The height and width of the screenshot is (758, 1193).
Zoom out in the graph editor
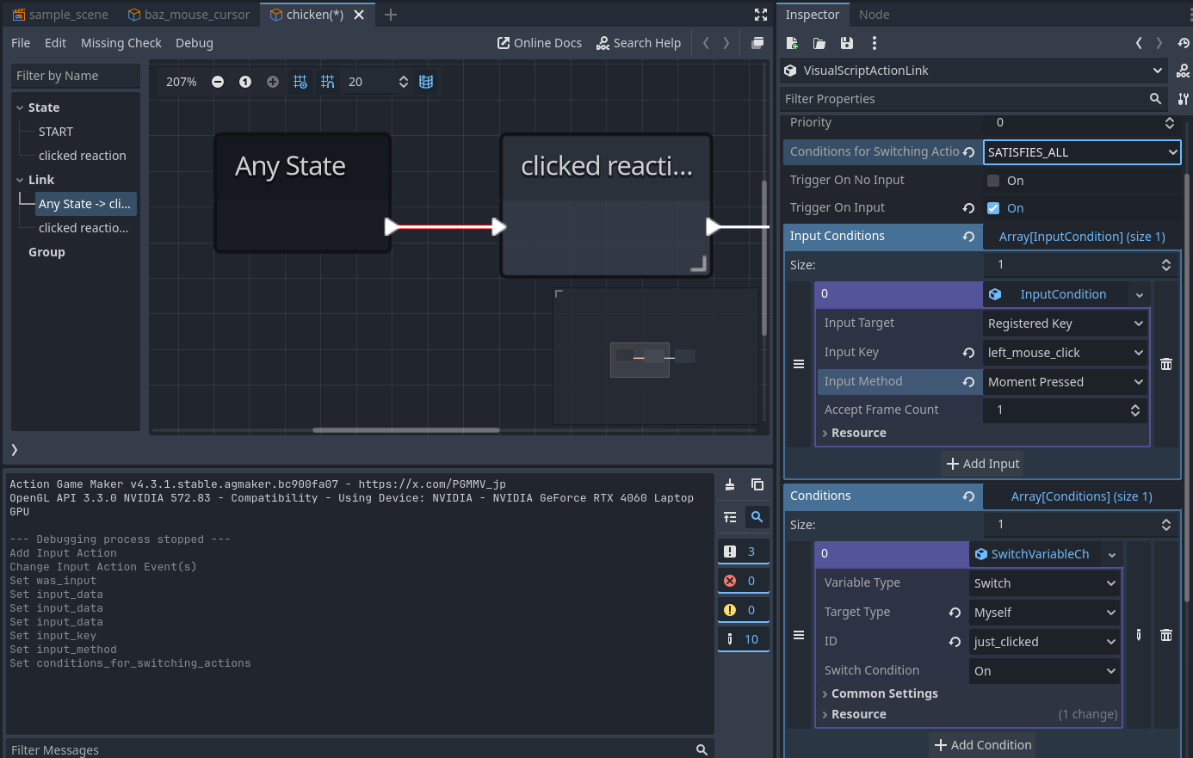pos(218,82)
